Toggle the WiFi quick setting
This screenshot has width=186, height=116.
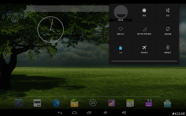[121, 31]
